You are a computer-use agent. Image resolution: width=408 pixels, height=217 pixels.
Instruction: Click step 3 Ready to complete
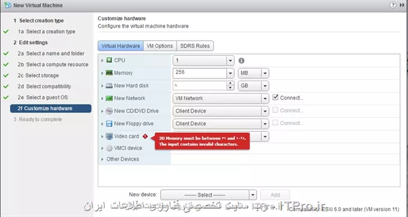point(38,119)
